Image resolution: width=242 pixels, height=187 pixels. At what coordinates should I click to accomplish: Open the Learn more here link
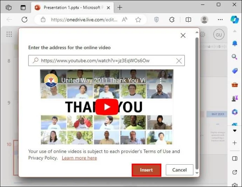coord(79,158)
